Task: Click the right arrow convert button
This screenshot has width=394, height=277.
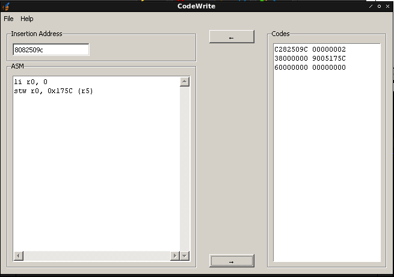Action: pyautogui.click(x=232, y=261)
